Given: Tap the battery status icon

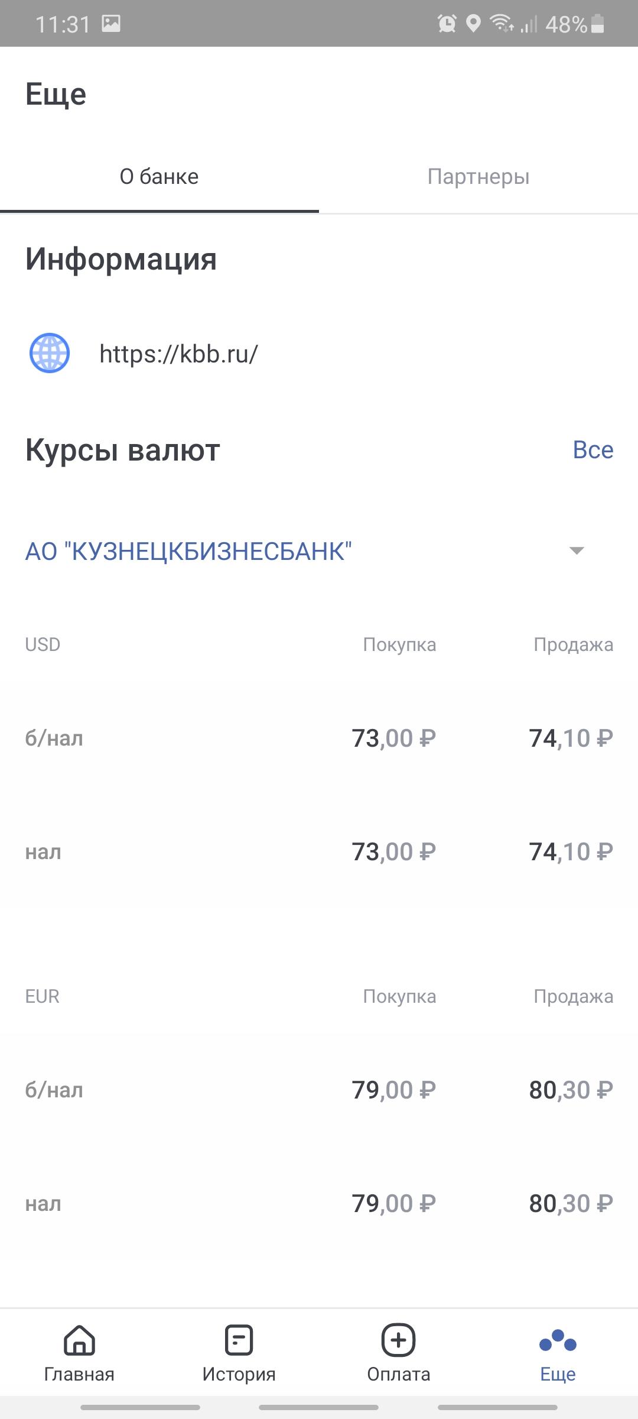Looking at the screenshot, I should [x=598, y=24].
